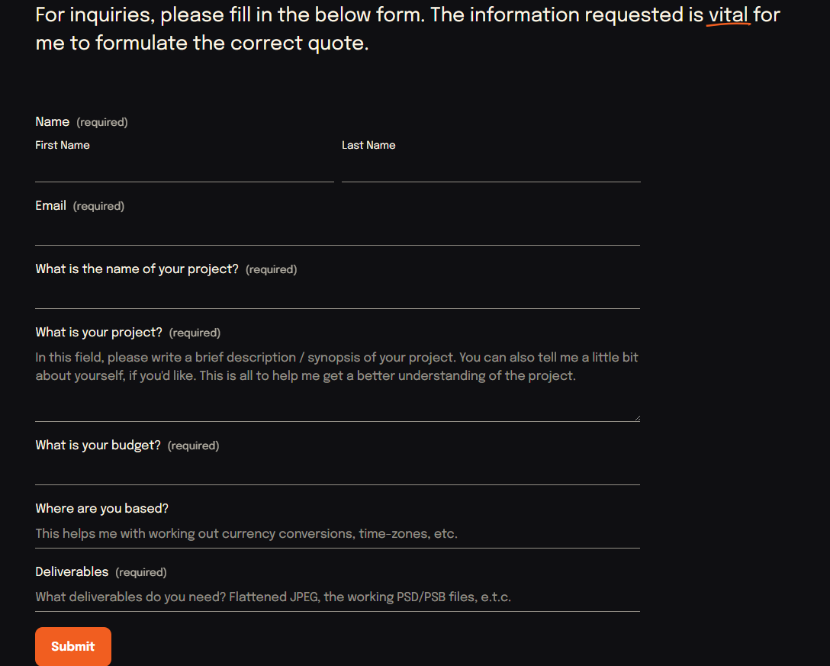Viewport: 830px width, 666px height.
Task: Click the textarea resize handle corner
Action: (637, 418)
